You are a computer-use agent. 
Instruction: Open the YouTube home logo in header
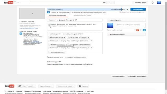tap(9, 3)
